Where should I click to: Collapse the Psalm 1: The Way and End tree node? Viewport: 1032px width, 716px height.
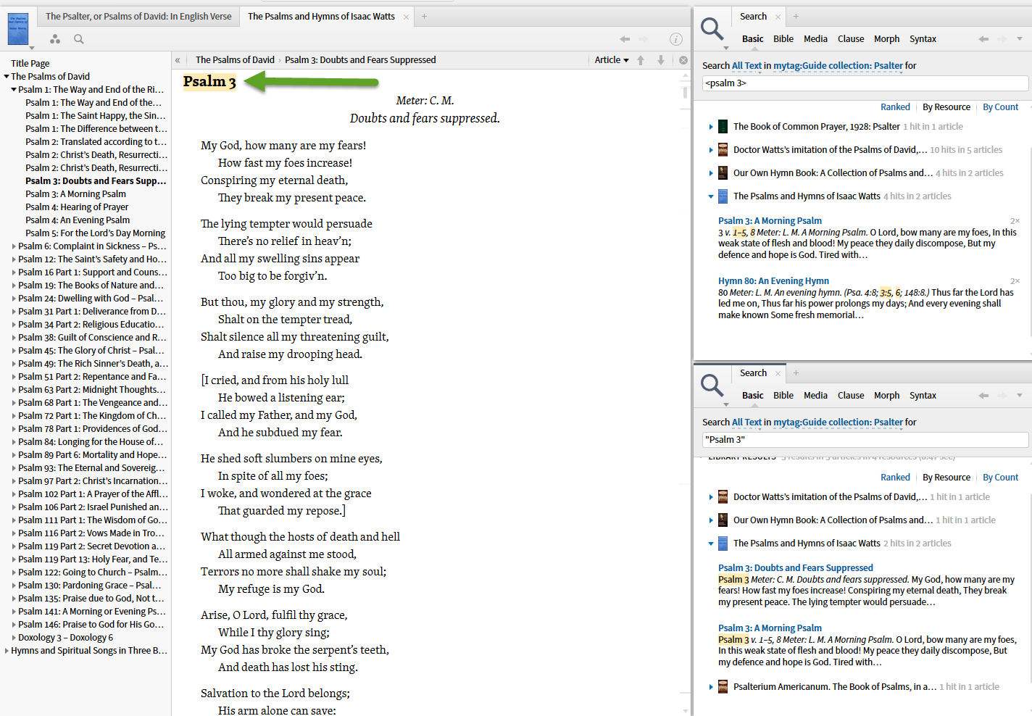point(14,90)
